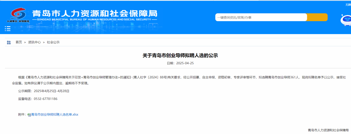Screen dimensions: 351x134
Task: Click the phone number 0532-67781186
Action: (x=45, y=99)
